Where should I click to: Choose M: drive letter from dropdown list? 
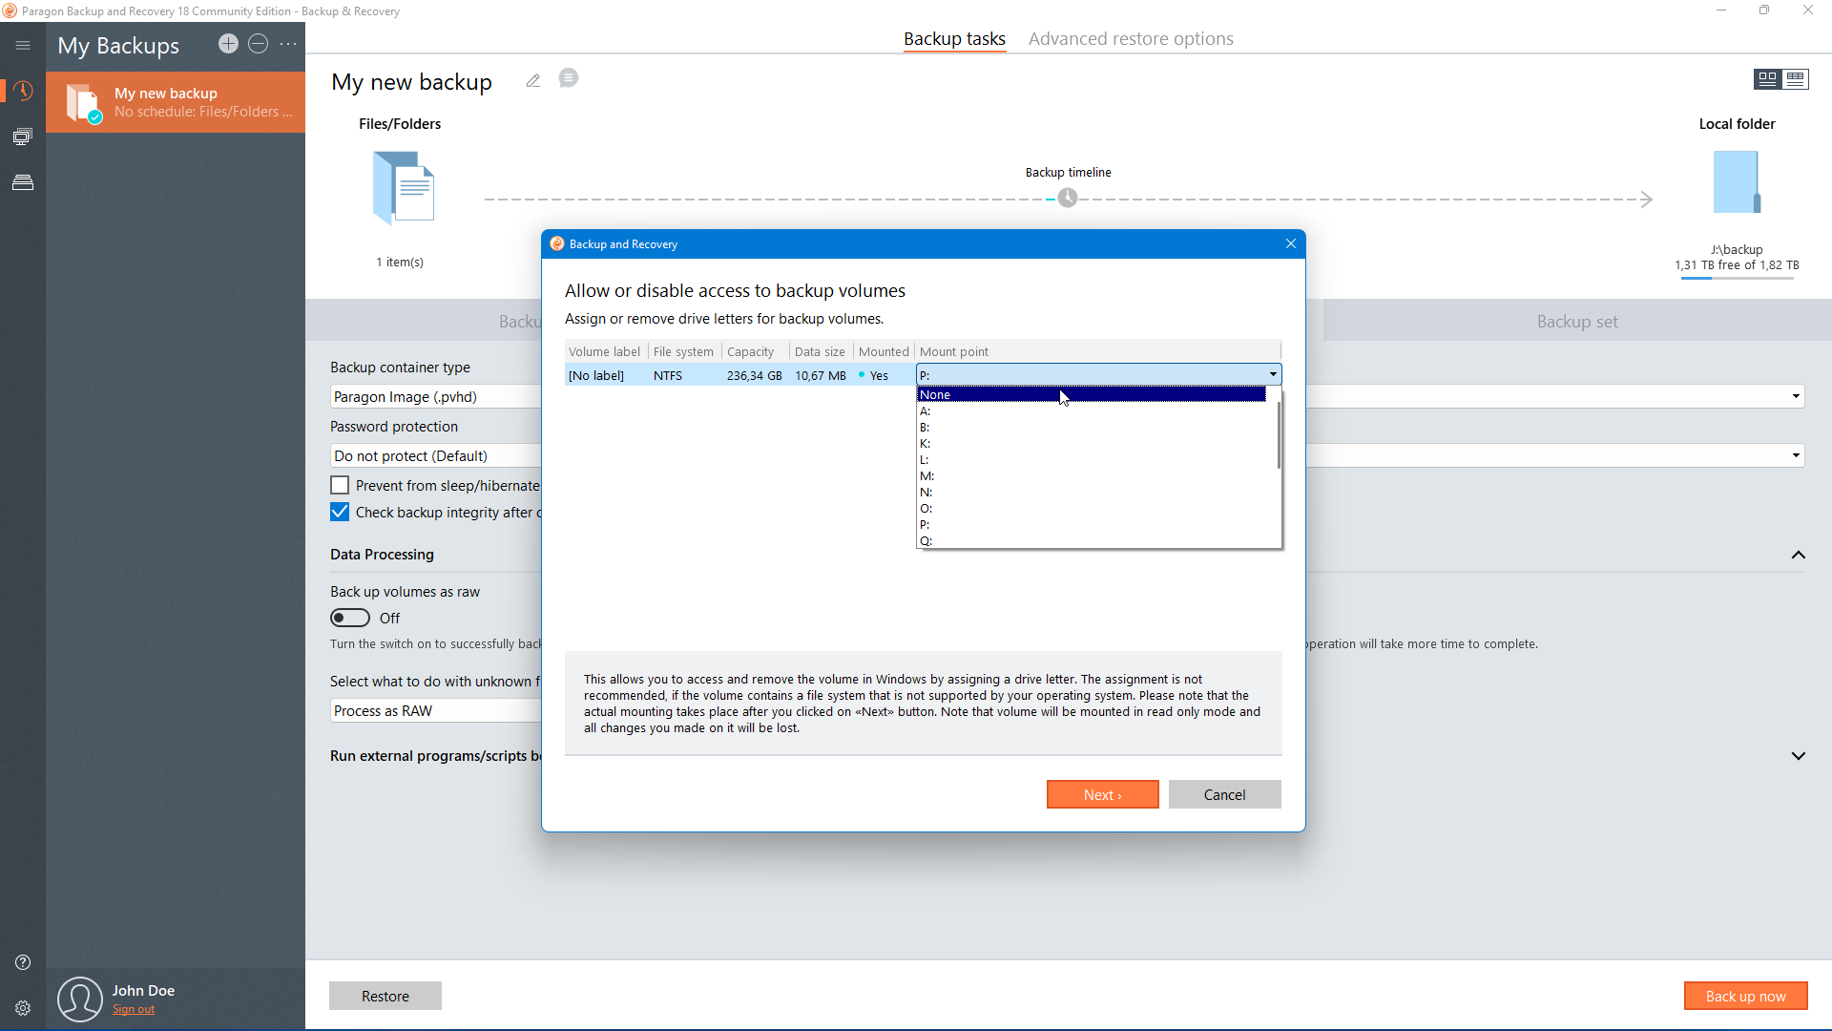coord(926,475)
